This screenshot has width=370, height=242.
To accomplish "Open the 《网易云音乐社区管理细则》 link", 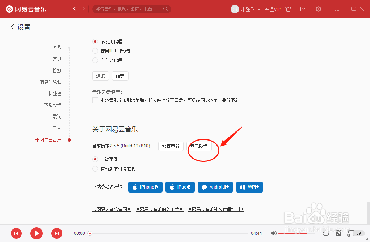I will coord(216,209).
